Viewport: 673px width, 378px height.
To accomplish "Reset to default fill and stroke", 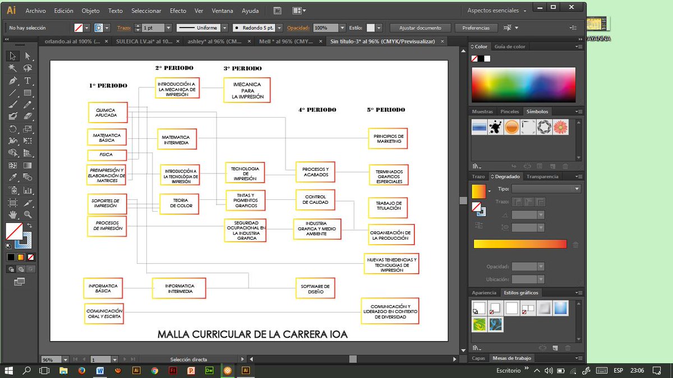I will [x=8, y=245].
